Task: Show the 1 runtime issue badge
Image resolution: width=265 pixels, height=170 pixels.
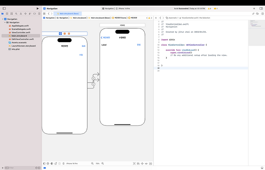Action: (x=216, y=9)
